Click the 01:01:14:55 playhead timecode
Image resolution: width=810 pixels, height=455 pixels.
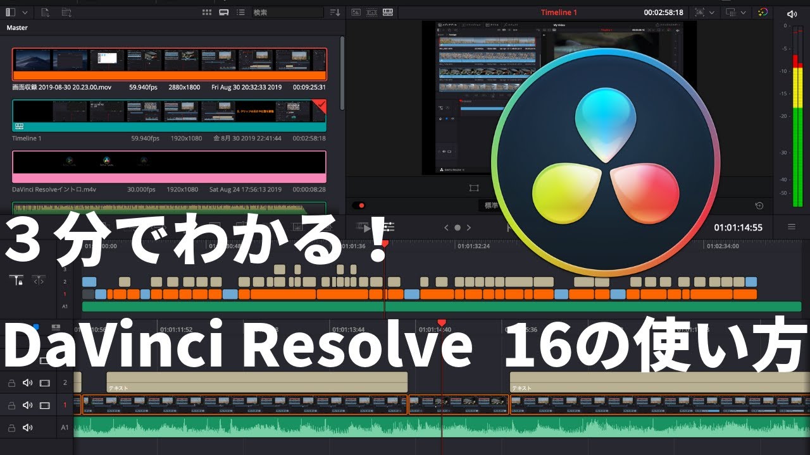click(x=738, y=227)
